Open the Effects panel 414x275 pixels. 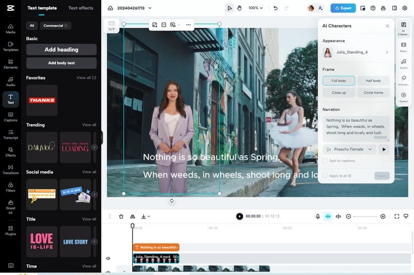(x=10, y=152)
